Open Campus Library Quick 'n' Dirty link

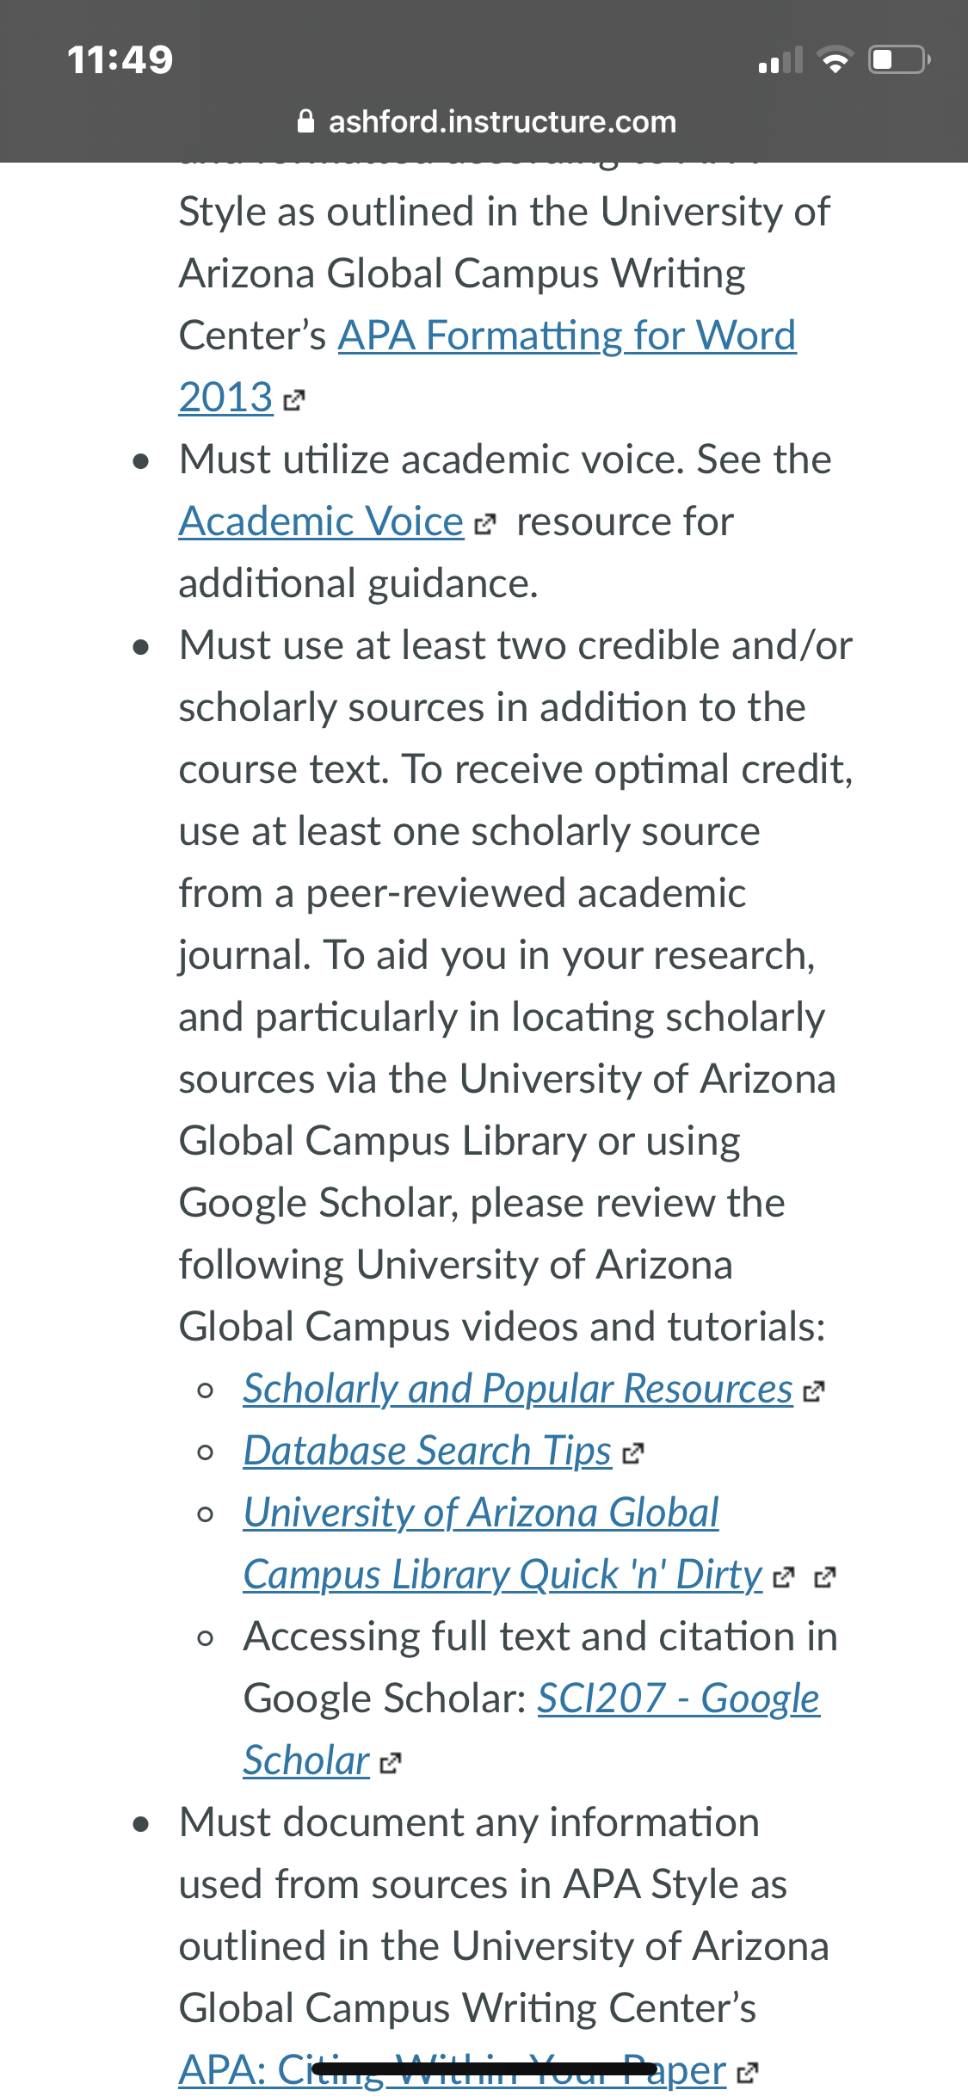pos(503,1575)
